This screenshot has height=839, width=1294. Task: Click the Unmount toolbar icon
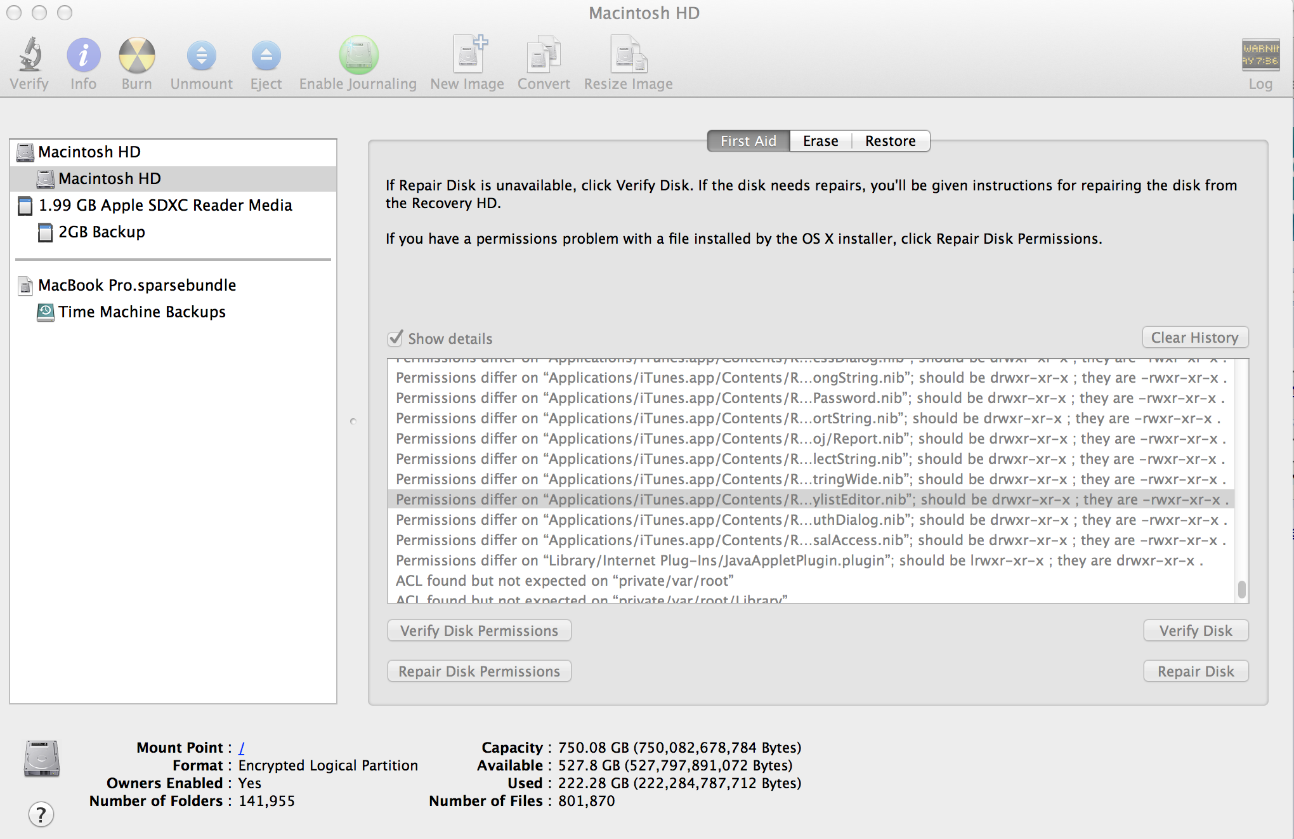point(201,56)
